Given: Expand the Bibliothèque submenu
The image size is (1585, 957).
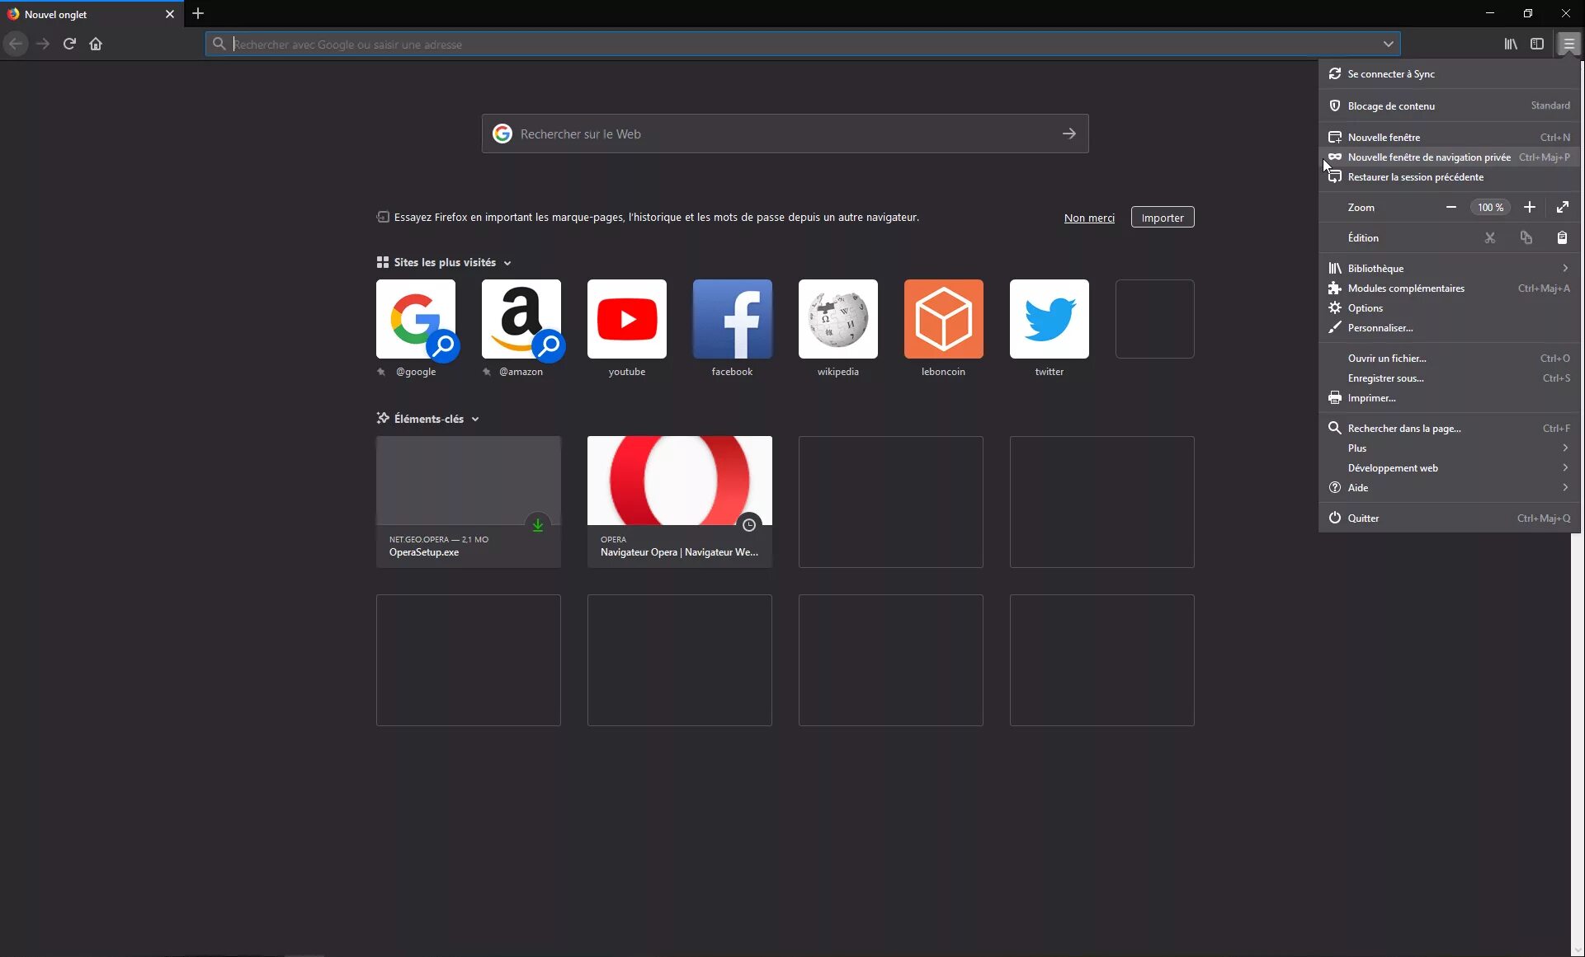Looking at the screenshot, I should pos(1449,268).
